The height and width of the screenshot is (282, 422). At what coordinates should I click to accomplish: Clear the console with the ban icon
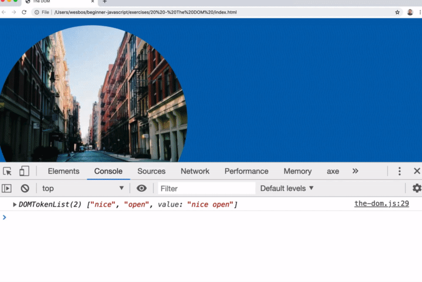click(25, 188)
